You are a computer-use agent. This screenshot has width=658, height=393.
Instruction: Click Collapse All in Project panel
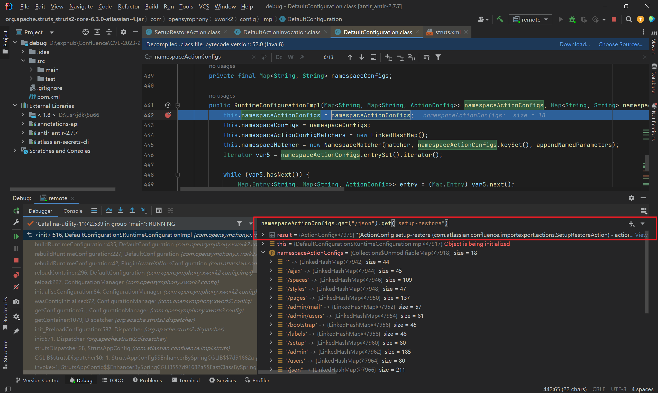tap(109, 32)
